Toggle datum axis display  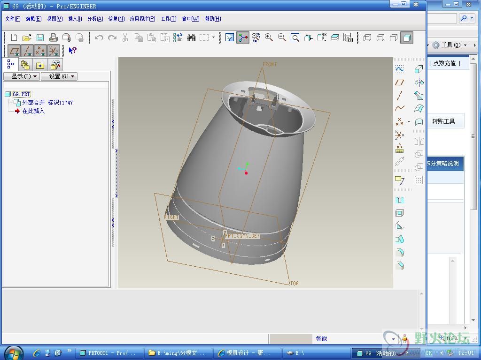[28, 51]
